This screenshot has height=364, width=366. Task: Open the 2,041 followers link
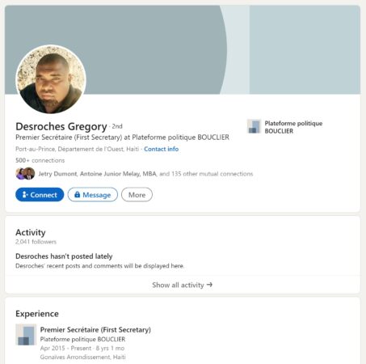[36, 242]
